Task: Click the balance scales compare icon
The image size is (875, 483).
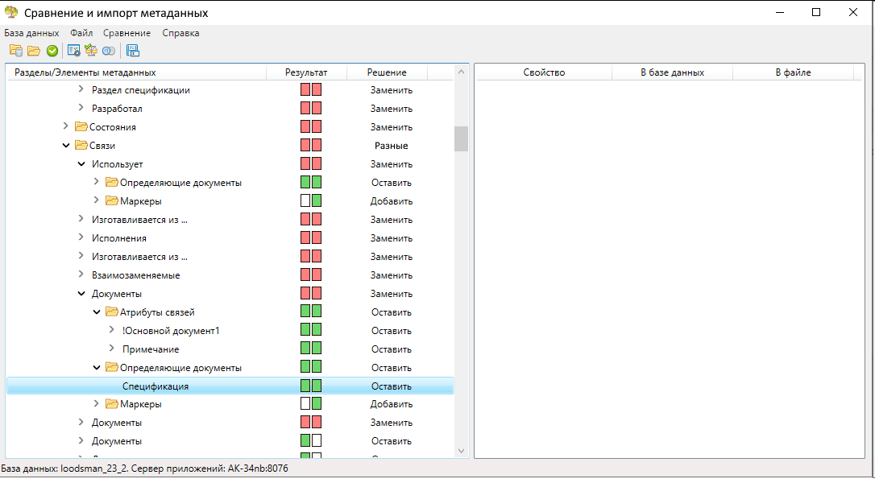Action: (91, 51)
